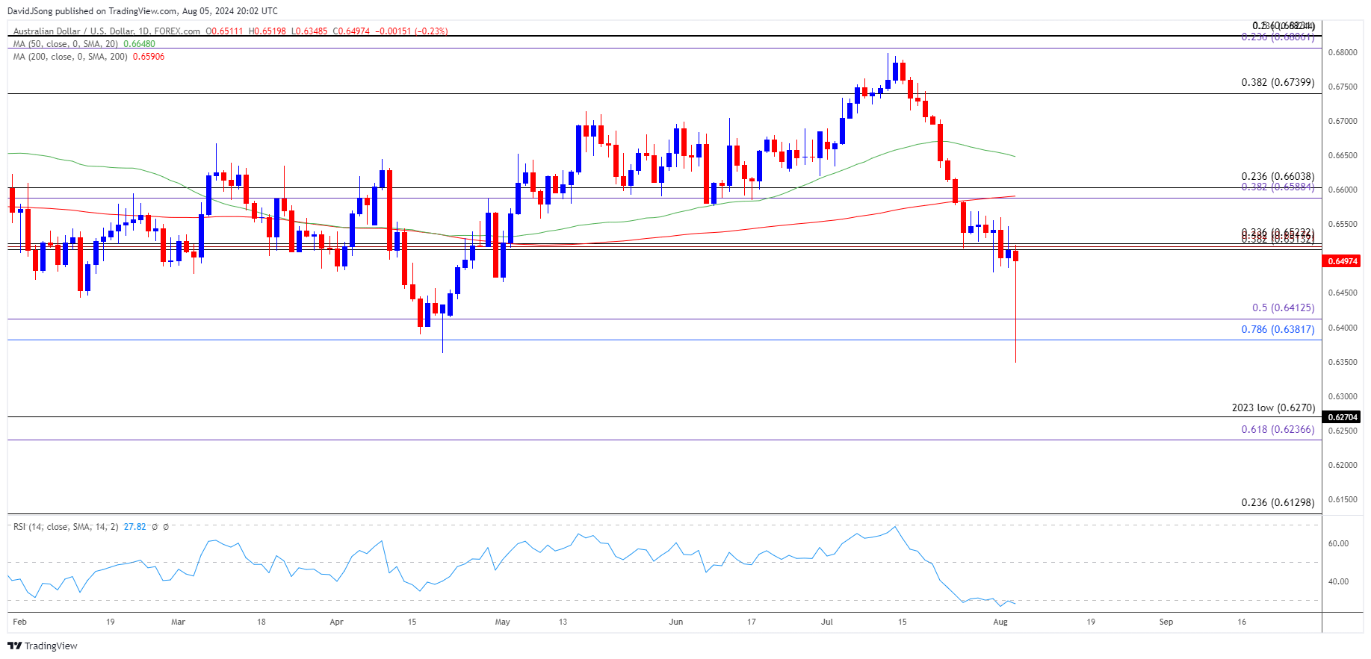Click the 0.5 (0.64125) Fibonacci label

(1283, 308)
